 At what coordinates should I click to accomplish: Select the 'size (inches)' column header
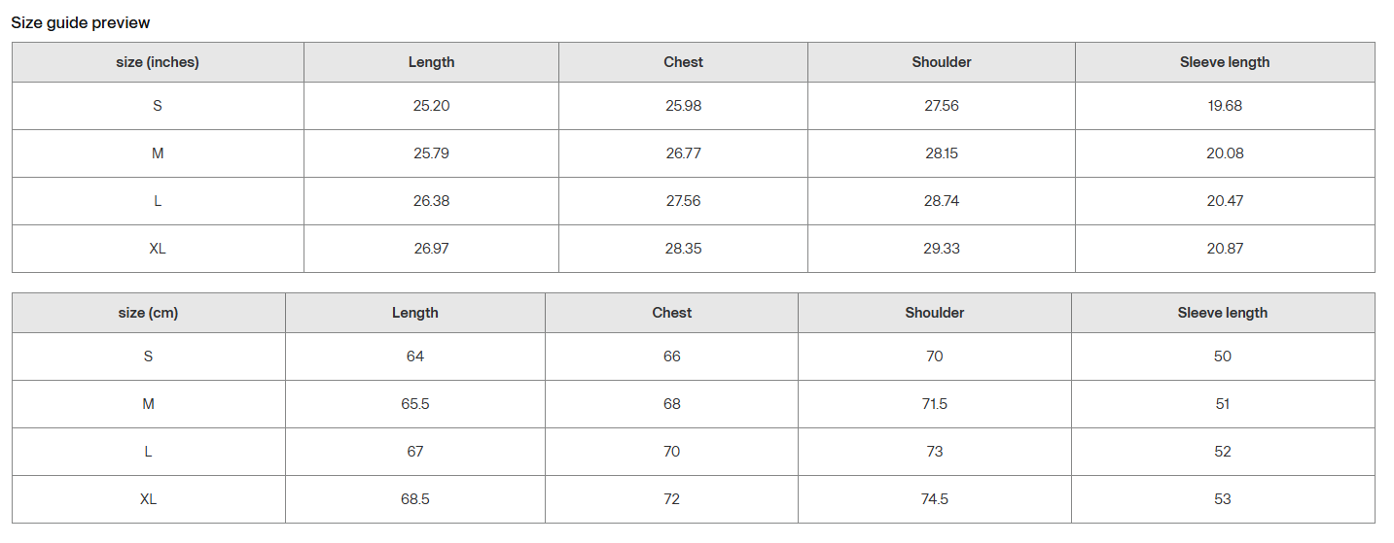(158, 62)
